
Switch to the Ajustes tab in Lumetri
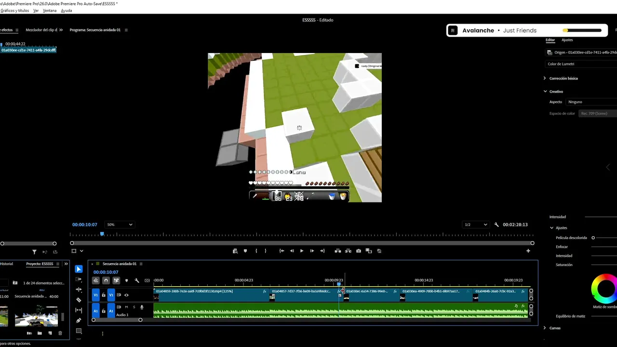[567, 40]
